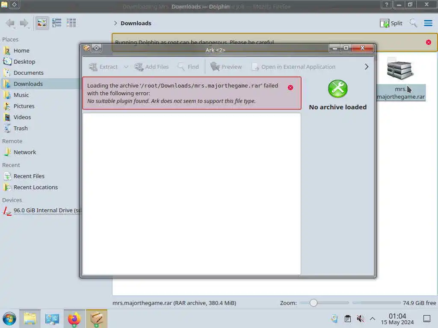The height and width of the screenshot is (328, 438).
Task: Click Show Desktop button in taskbar
Action: click(x=427, y=319)
